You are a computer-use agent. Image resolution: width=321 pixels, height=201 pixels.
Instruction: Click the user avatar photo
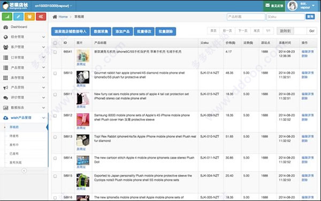(292, 6)
